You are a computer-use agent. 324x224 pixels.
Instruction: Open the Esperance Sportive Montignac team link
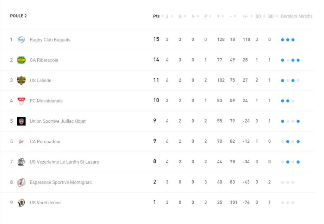(x=61, y=183)
